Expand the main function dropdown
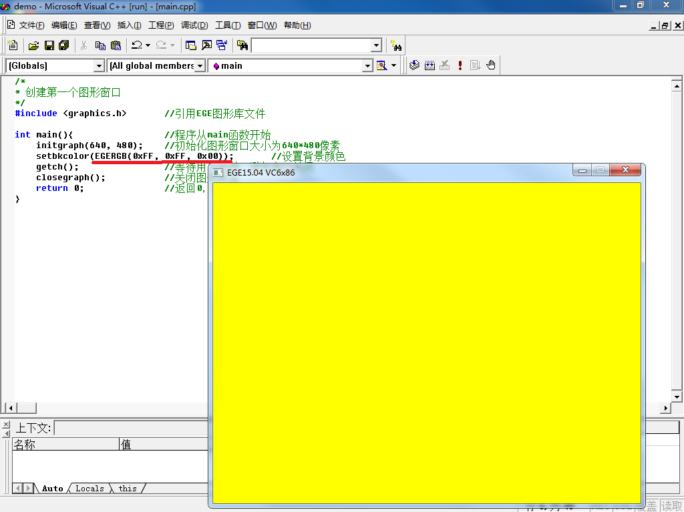This screenshot has width=684, height=512. [367, 65]
